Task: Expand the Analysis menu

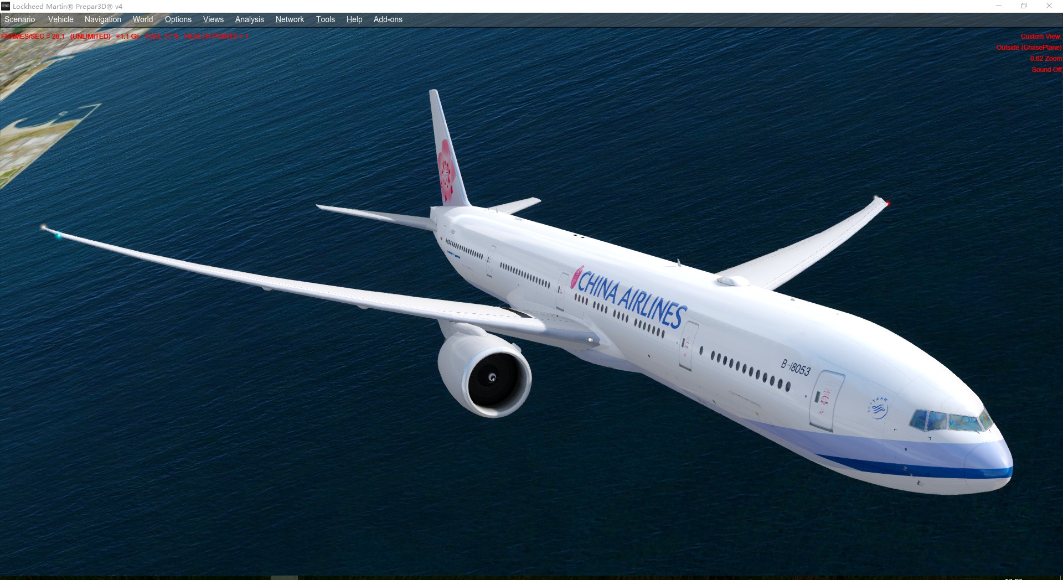Action: (249, 19)
